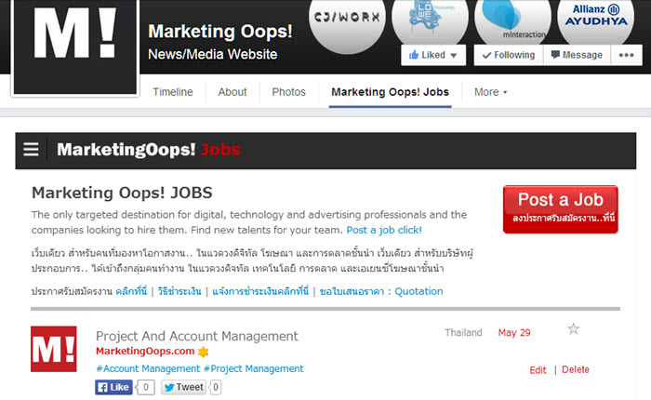Open the About tab
Viewport: 651px width, 400px height.
pyautogui.click(x=232, y=92)
